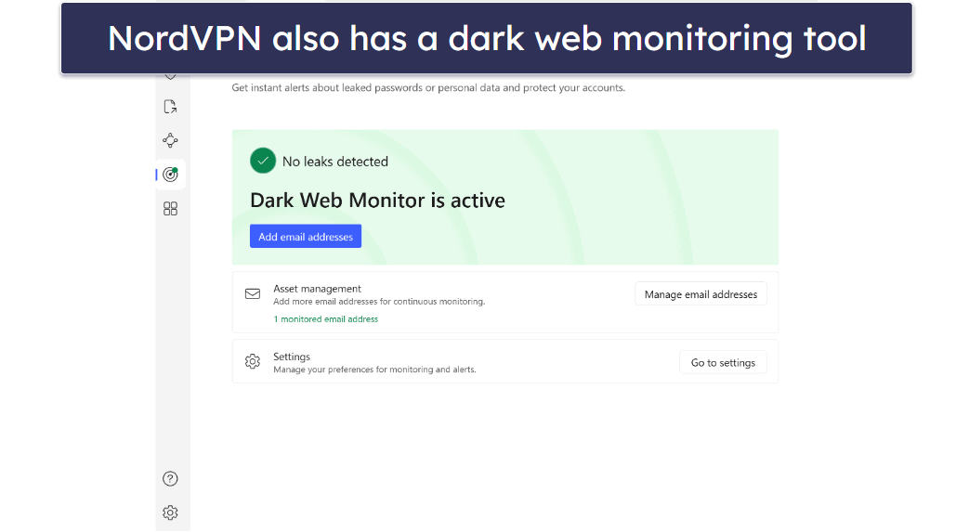Click the envelope icon beside Asset management

click(x=253, y=294)
